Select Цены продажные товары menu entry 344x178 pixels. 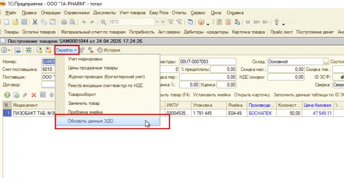coord(107,68)
